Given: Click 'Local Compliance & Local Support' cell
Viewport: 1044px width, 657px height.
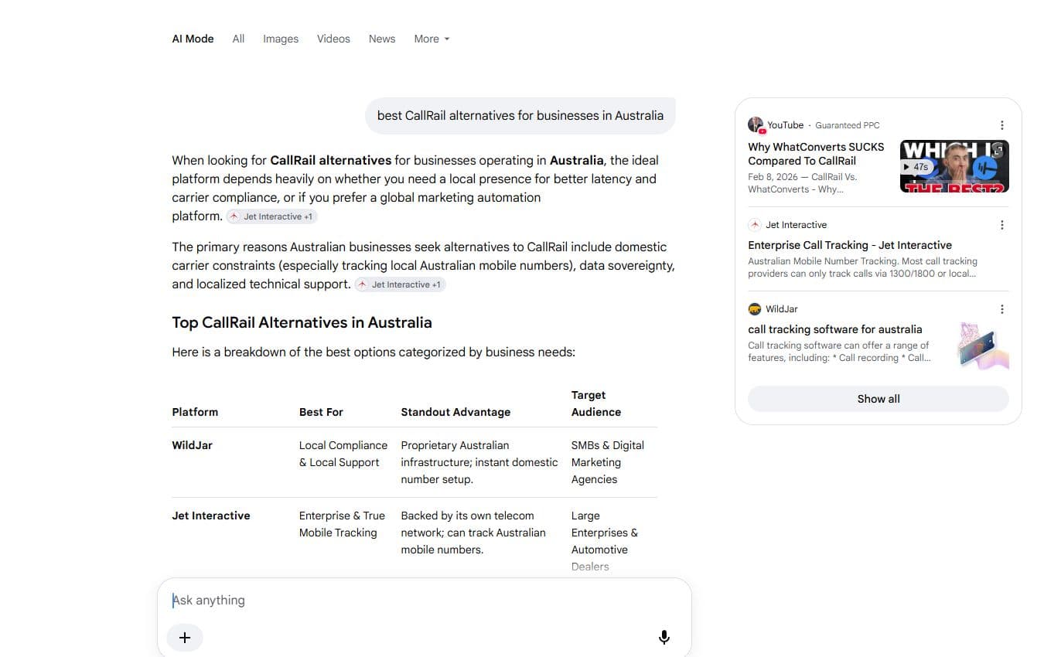Looking at the screenshot, I should (343, 454).
